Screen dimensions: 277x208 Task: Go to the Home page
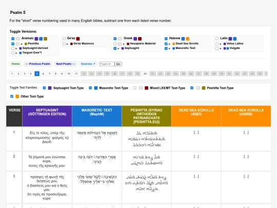[x=15, y=64]
